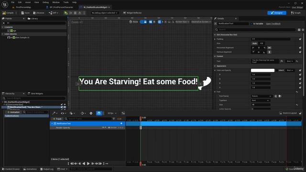306x172 pixels.
Task: Add keyframe for Horizontal Alignment property
Action: 300,48
